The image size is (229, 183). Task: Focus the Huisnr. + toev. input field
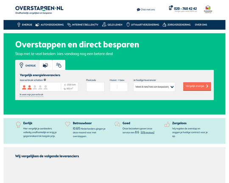(119, 87)
